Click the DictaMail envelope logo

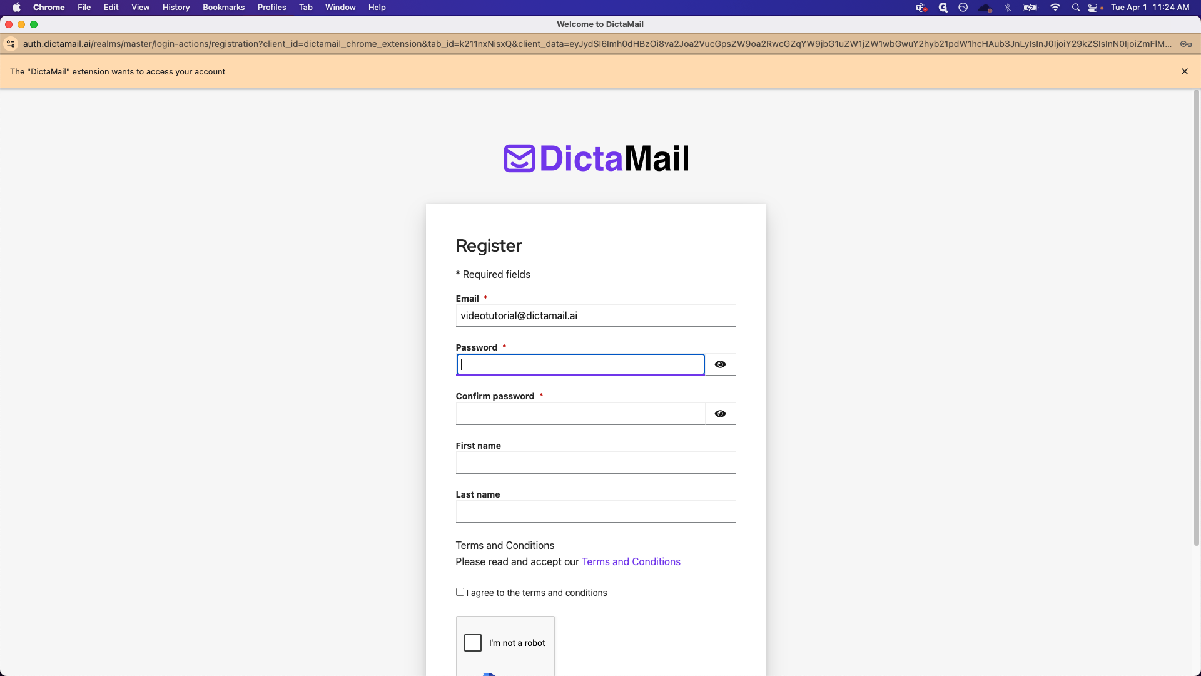click(519, 158)
